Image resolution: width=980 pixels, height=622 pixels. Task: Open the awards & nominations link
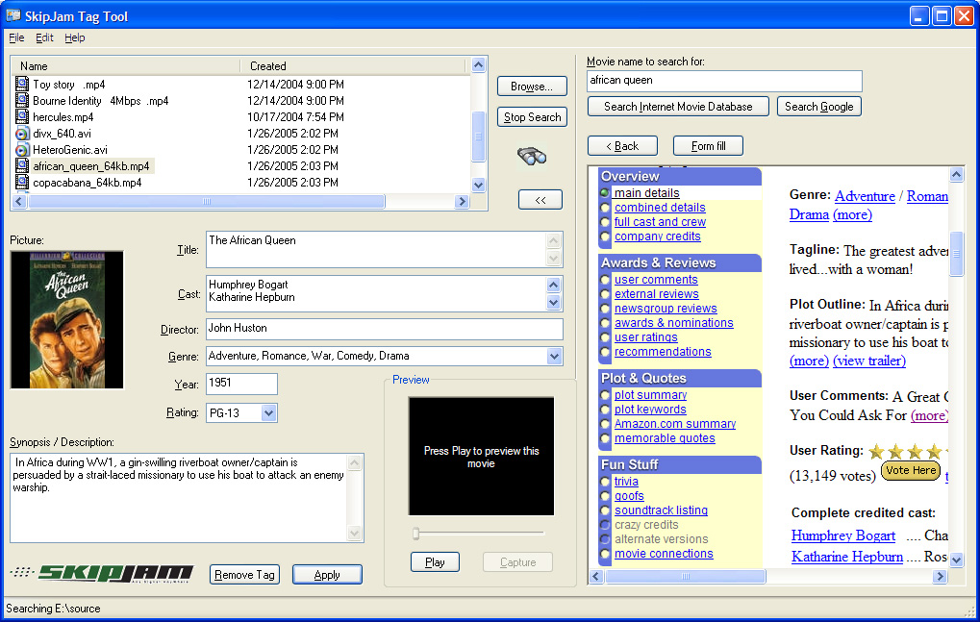coord(674,323)
